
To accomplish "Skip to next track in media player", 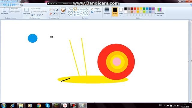I will click(14, 5).
